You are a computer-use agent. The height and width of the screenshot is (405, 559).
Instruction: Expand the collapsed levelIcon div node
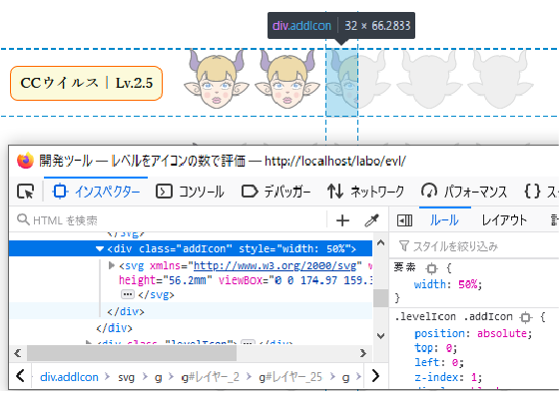[x=89, y=343]
